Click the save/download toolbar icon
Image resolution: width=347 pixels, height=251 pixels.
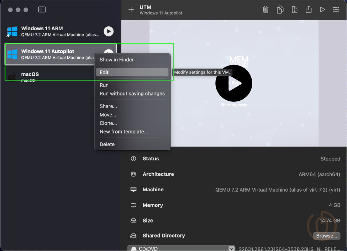[294, 9]
